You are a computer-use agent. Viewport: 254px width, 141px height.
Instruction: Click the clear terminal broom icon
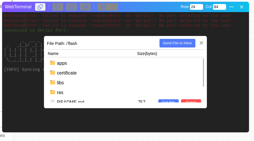(x=85, y=7)
